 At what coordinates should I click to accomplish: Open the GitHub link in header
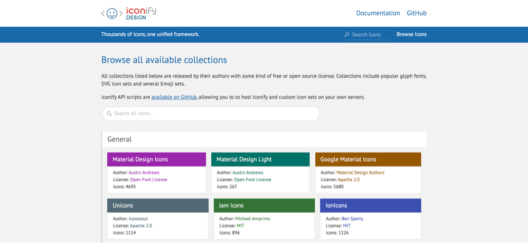(417, 13)
